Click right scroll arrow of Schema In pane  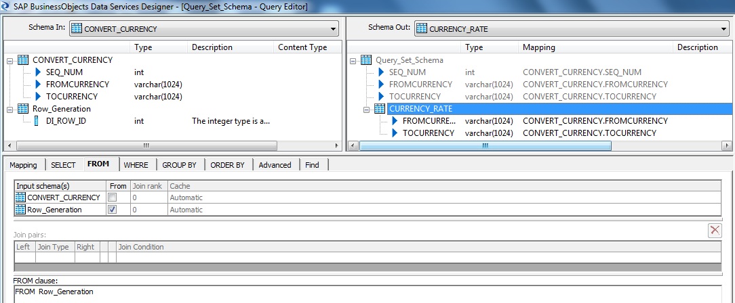click(338, 146)
